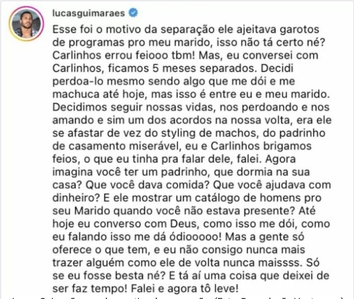
Task: Click the line 'hoje eu converso com Deus'
Action: 191,224
